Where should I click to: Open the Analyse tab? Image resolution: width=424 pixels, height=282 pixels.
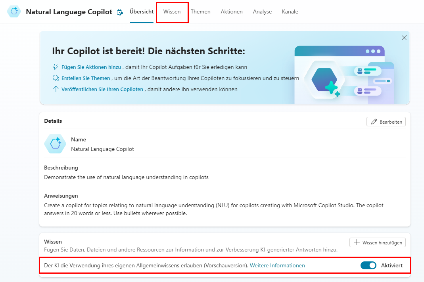tap(262, 12)
